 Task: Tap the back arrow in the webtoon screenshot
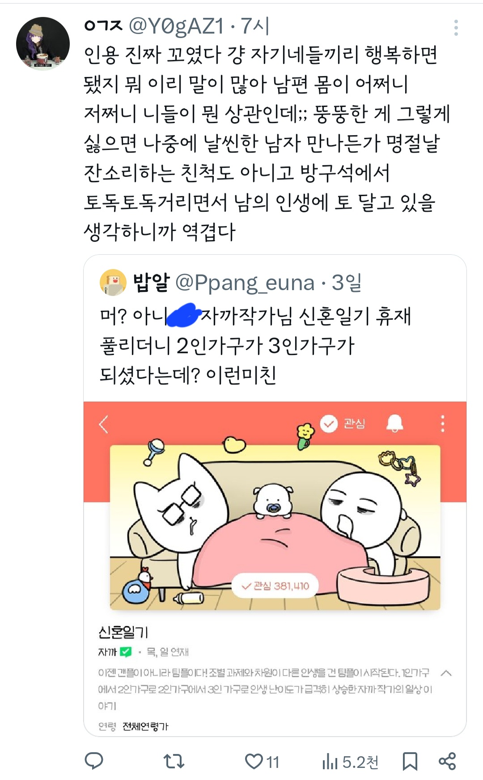tap(104, 424)
